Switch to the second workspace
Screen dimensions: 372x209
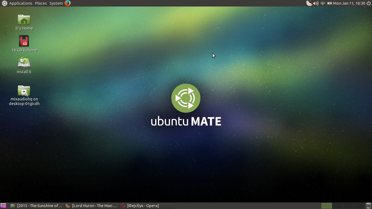(x=338, y=206)
